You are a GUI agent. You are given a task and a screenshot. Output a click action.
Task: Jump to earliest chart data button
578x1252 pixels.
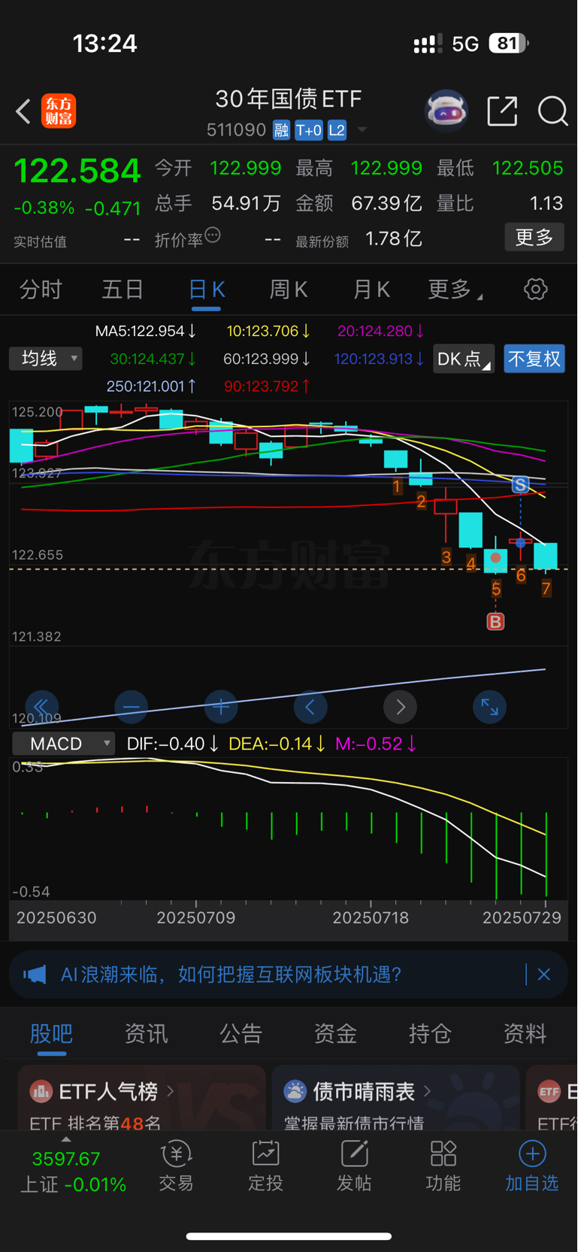[41, 707]
